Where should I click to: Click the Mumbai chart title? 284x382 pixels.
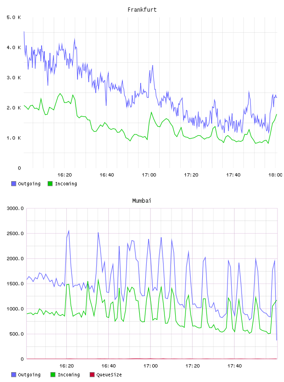(142, 201)
